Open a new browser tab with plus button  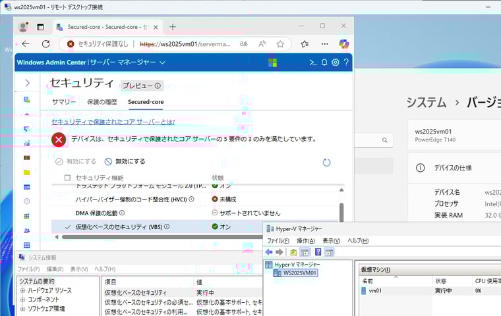[x=173, y=27]
